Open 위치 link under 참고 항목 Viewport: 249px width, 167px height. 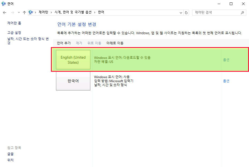10,160
